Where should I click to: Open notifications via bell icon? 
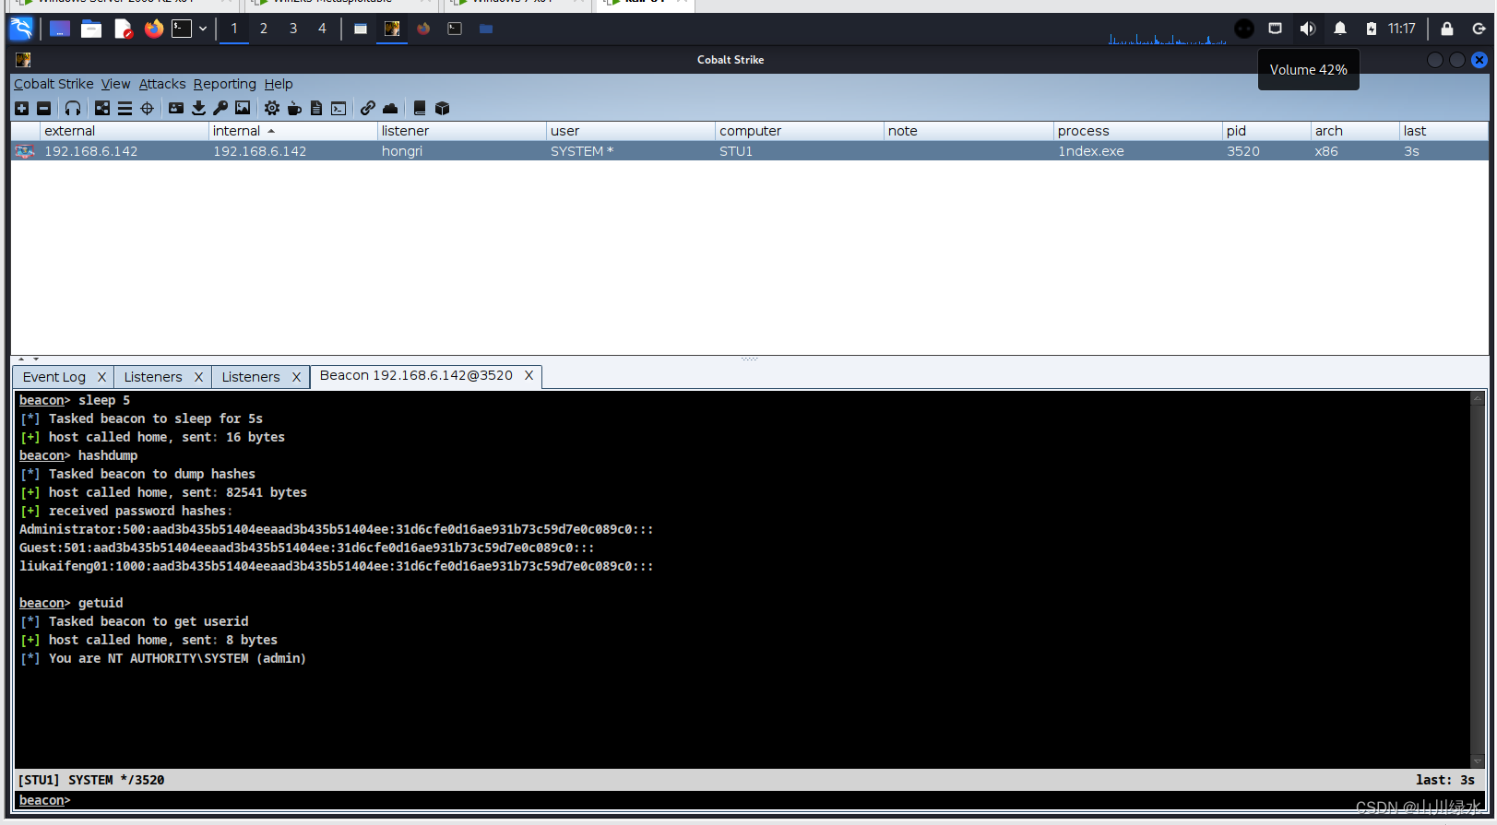tap(1340, 29)
